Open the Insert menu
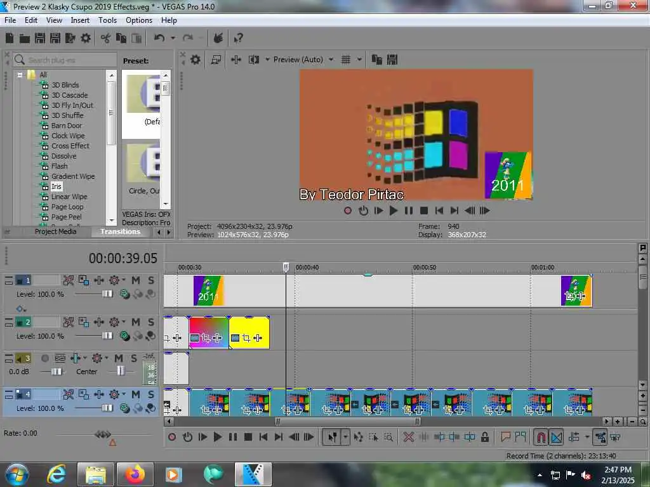650x487 pixels. pyautogui.click(x=80, y=20)
